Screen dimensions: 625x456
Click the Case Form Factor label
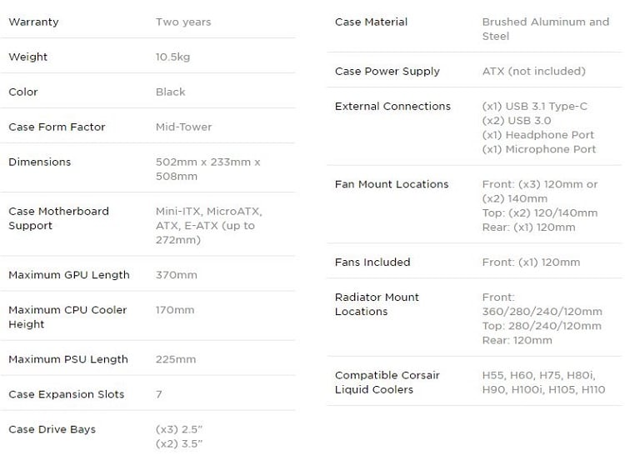click(x=57, y=128)
